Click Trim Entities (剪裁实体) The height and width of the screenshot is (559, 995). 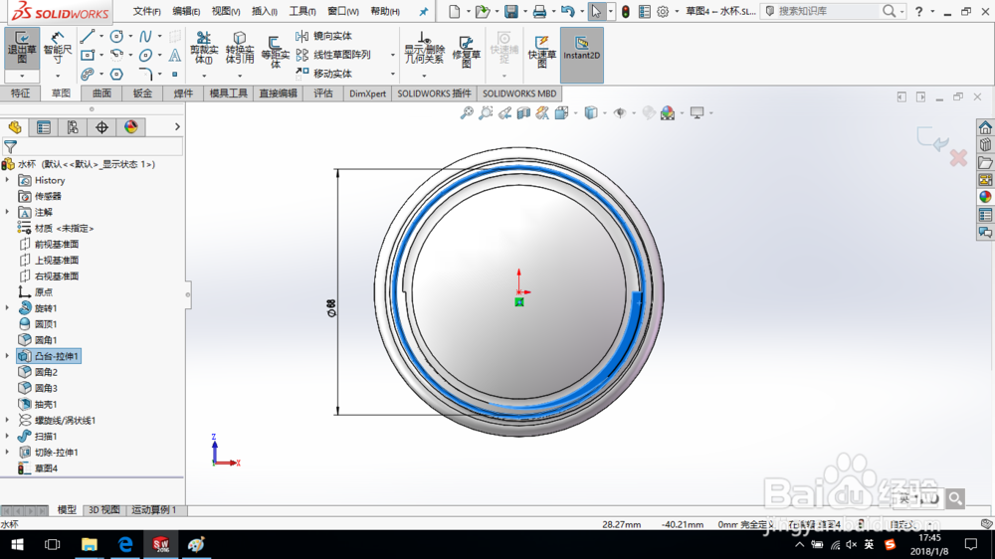(x=204, y=48)
